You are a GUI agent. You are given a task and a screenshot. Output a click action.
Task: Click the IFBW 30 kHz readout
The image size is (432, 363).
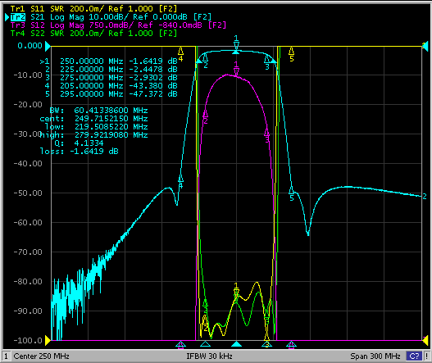(x=209, y=356)
